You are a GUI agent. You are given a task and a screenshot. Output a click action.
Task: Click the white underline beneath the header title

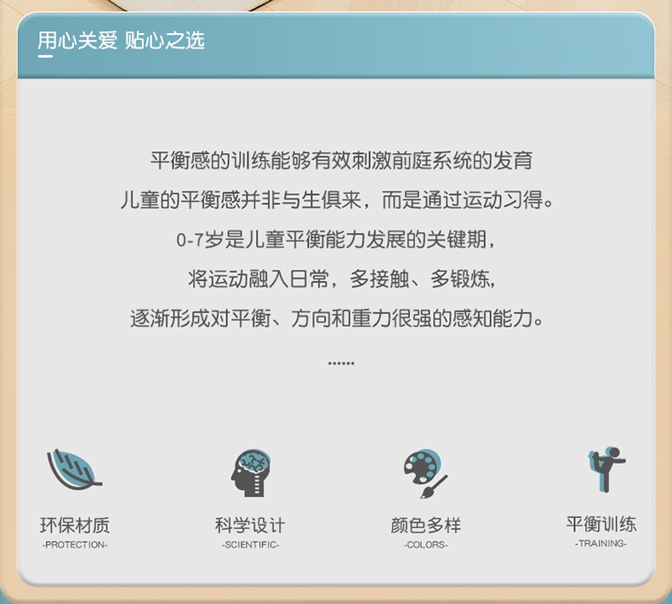point(45,56)
